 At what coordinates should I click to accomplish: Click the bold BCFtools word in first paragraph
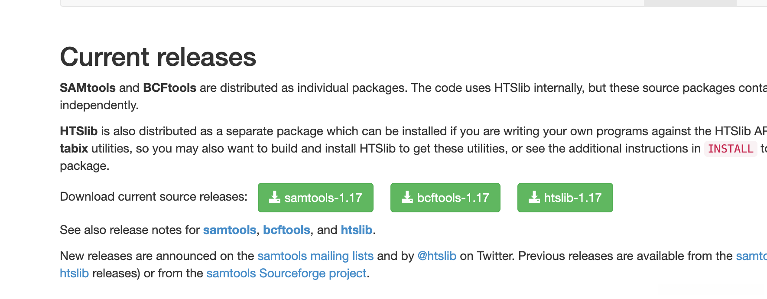[x=169, y=88]
